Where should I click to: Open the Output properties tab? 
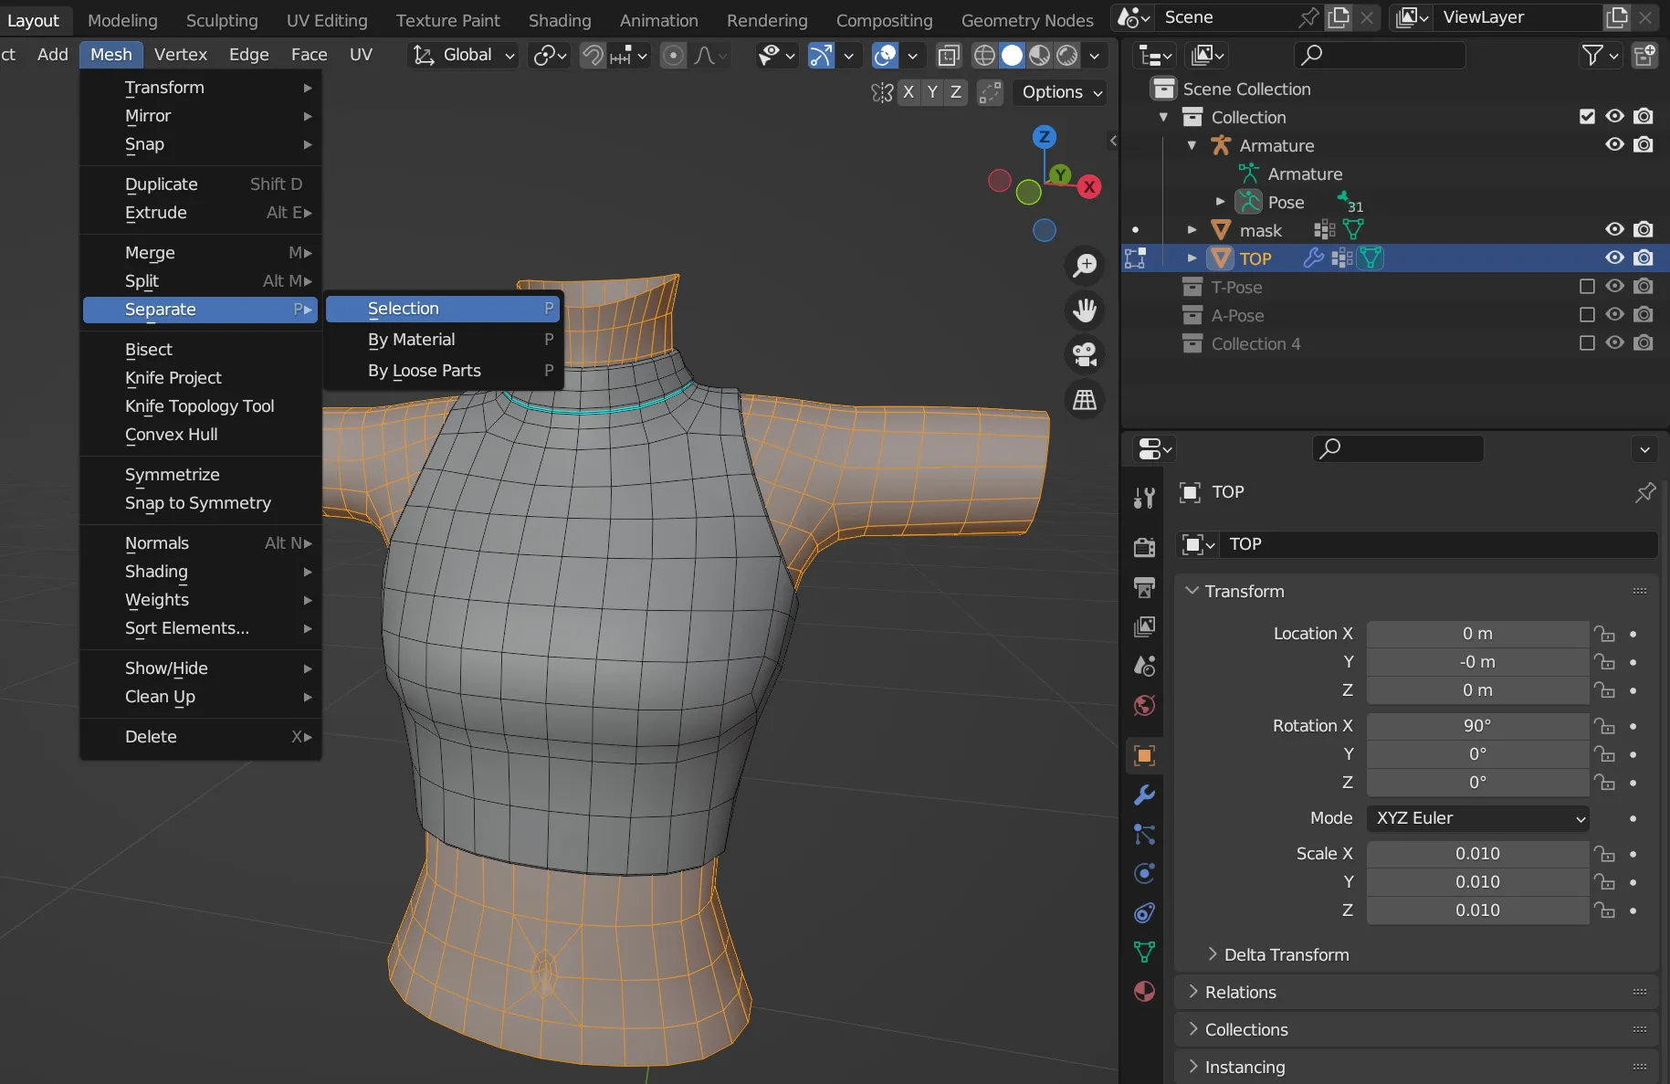[x=1144, y=586]
